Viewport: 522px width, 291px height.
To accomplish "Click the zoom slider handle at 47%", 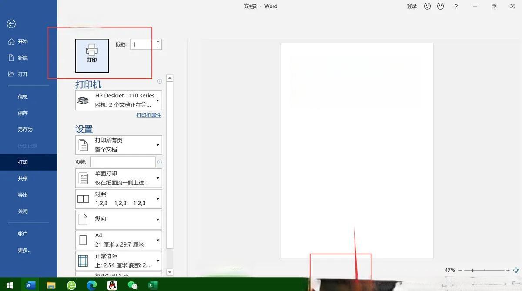I will (x=473, y=270).
